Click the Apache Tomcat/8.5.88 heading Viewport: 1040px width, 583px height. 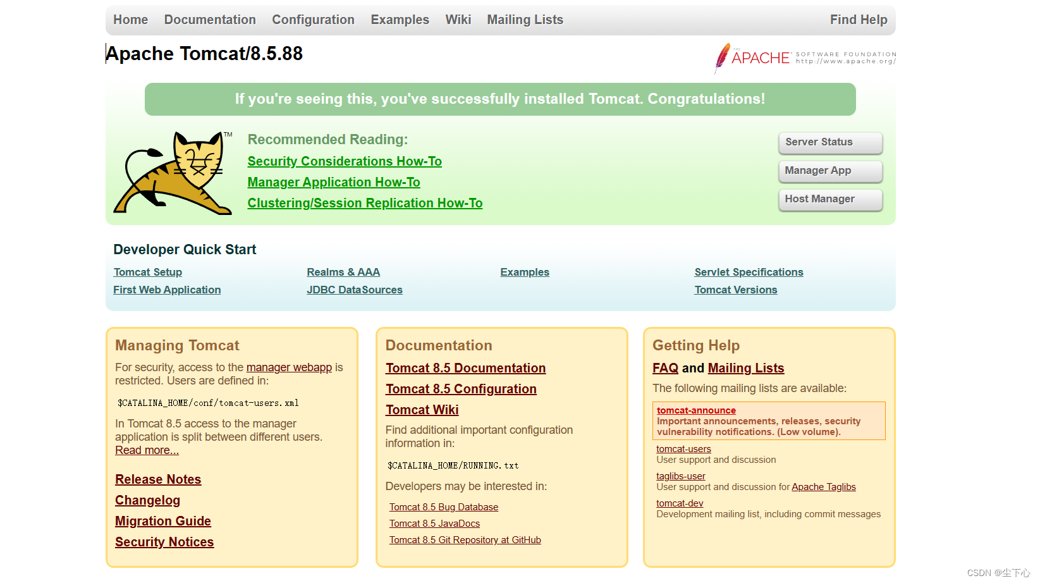[x=204, y=54]
